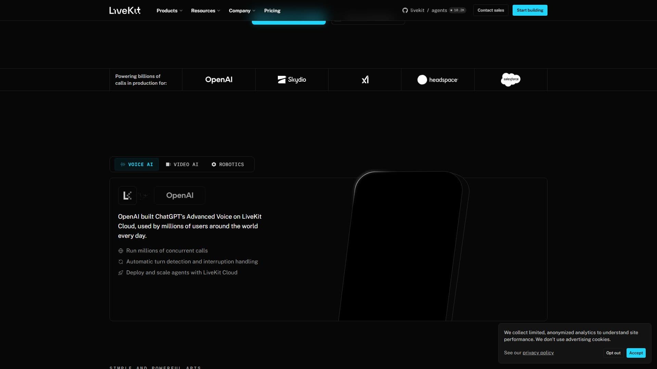This screenshot has height=369, width=657.
Task: Click the LiveKit logo in header
Action: point(125,11)
